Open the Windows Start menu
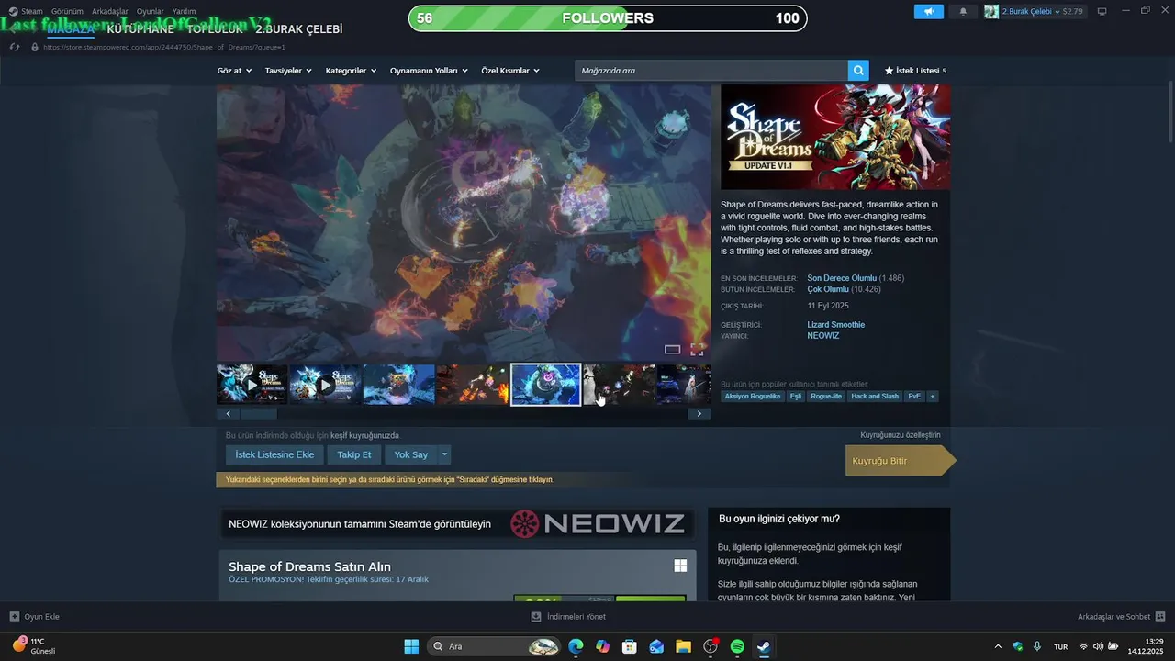1175x661 pixels. [x=411, y=646]
